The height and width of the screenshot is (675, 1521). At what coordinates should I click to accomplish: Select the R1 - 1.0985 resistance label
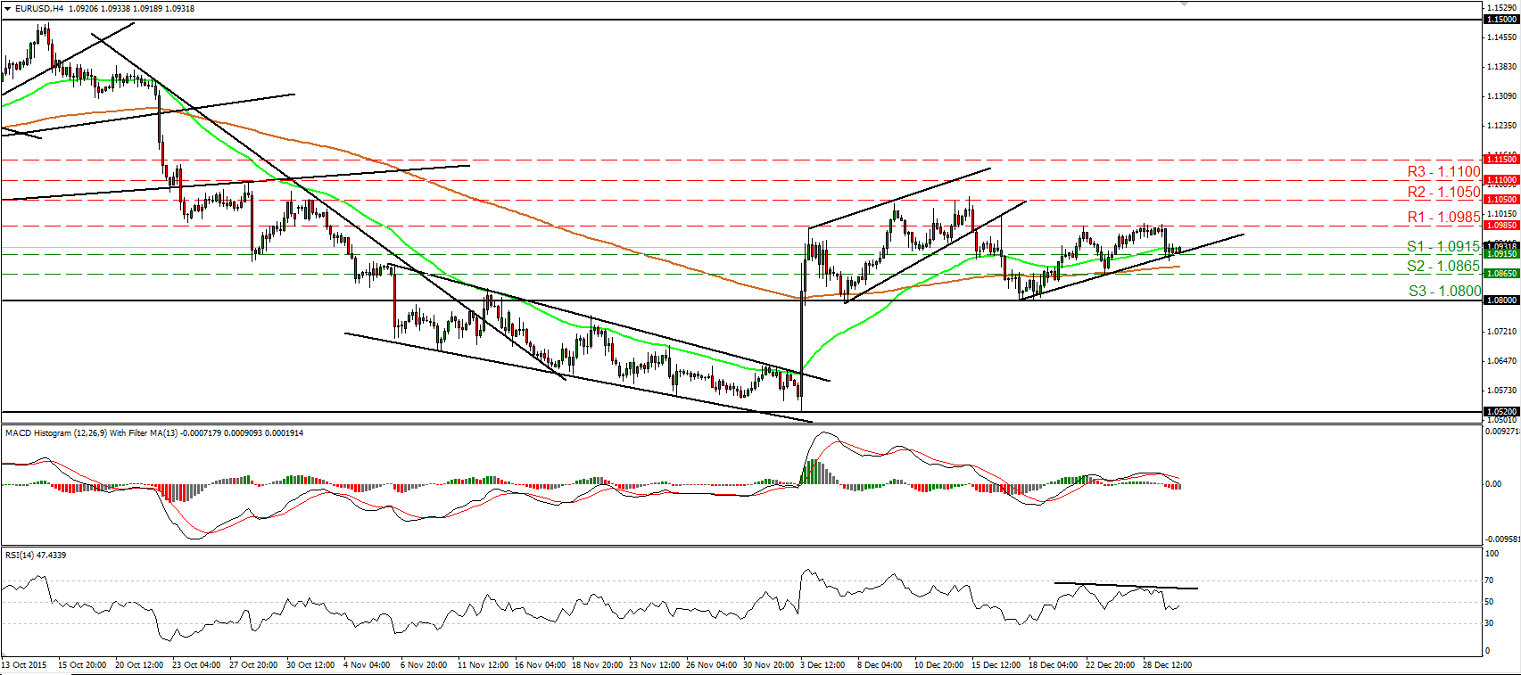pos(1443,217)
